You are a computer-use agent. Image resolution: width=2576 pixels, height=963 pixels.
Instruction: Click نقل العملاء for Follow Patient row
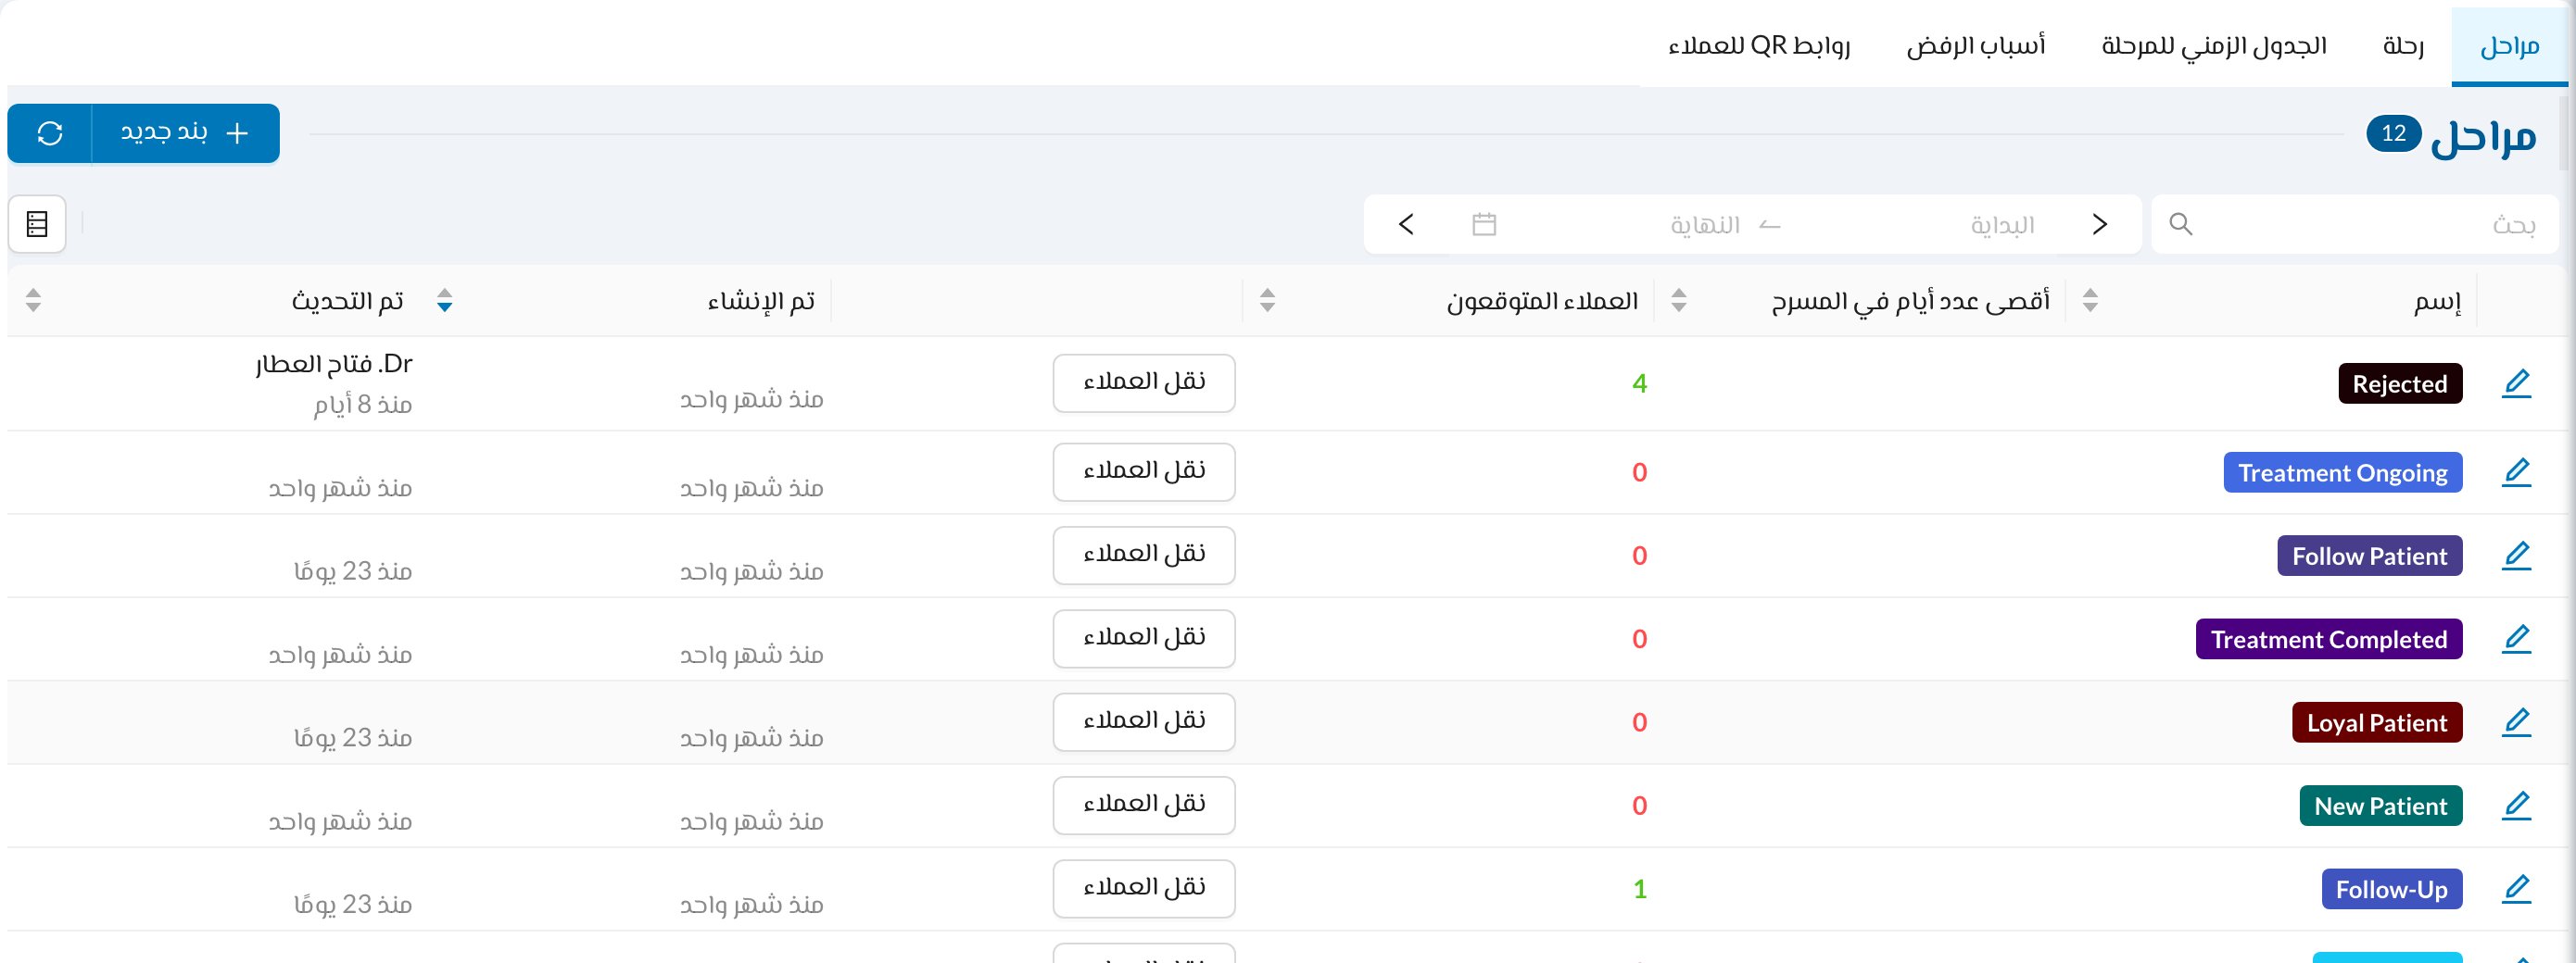click(x=1144, y=556)
